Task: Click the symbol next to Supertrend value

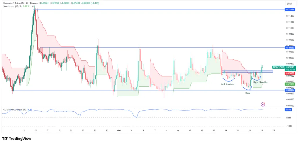Action: tap(33, 6)
